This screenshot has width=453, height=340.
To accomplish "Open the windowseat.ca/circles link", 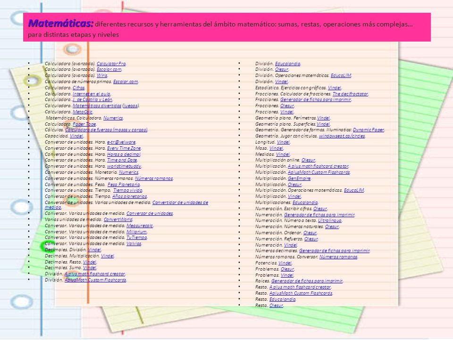I will coord(342,136).
